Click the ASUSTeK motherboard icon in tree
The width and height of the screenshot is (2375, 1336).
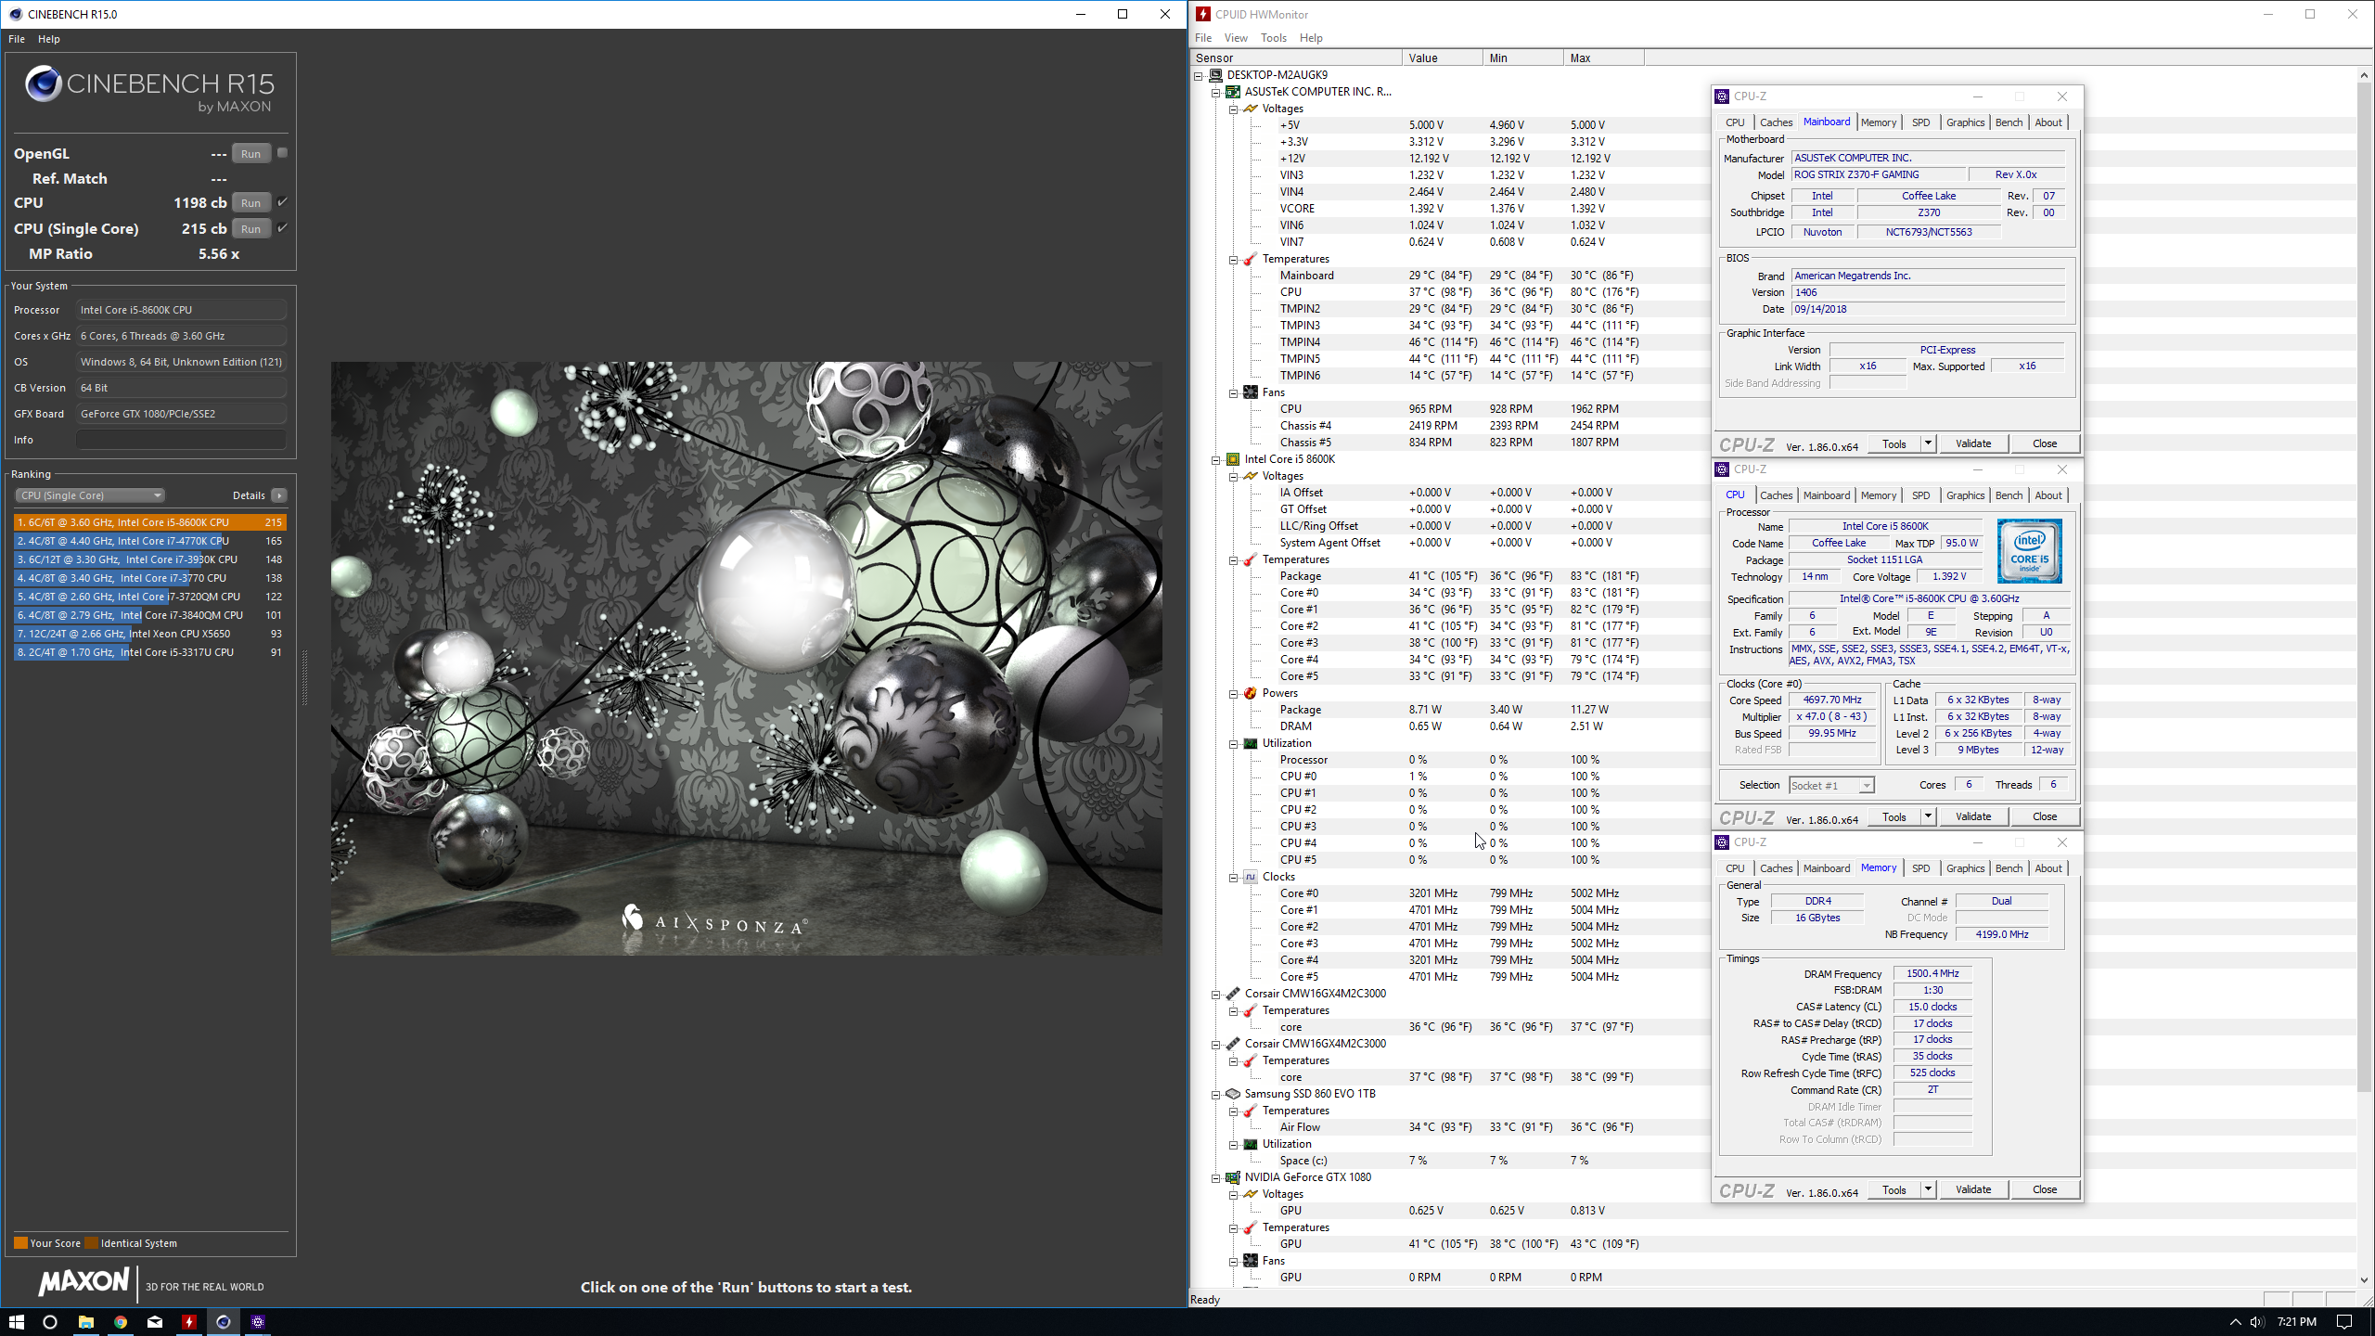[1233, 92]
